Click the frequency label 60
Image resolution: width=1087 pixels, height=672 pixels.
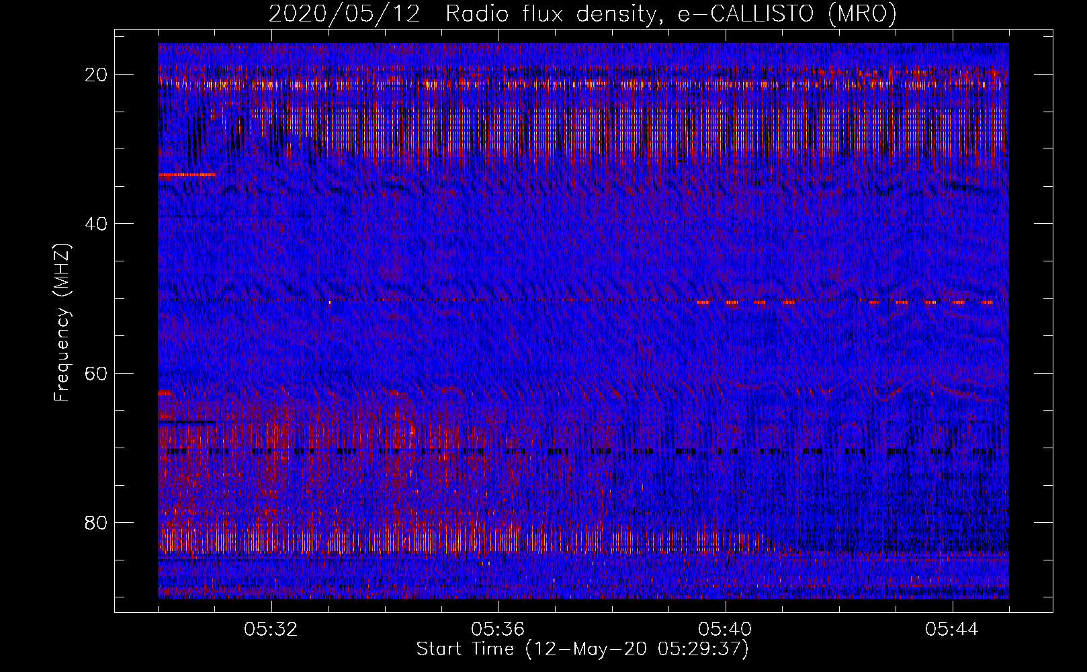click(97, 373)
